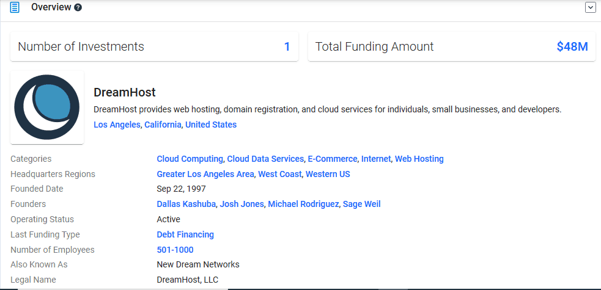Click the DreamHost description sentence
Viewport: 601px width, 290px height.
[327, 110]
